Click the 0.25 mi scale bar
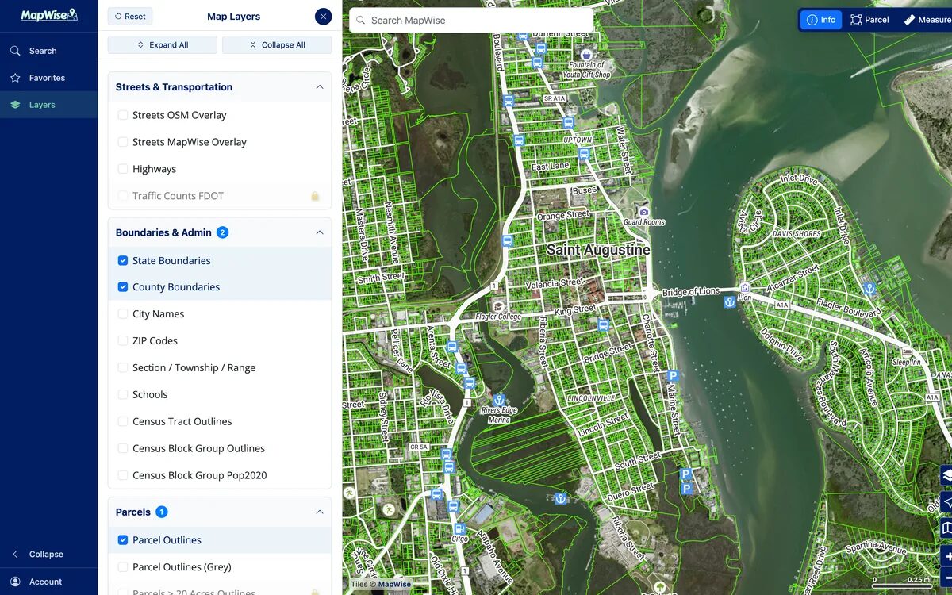The height and width of the screenshot is (595, 952). [x=903, y=581]
